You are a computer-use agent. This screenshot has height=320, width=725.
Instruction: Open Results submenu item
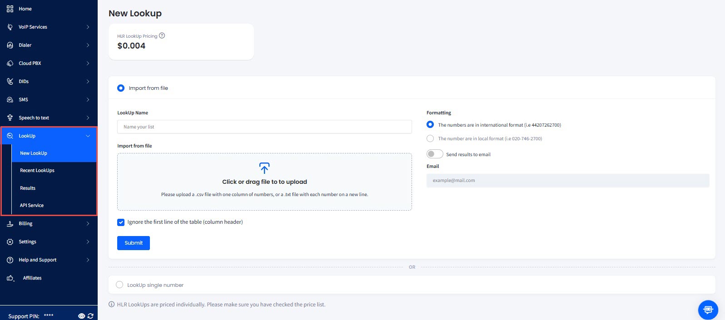click(x=54, y=188)
